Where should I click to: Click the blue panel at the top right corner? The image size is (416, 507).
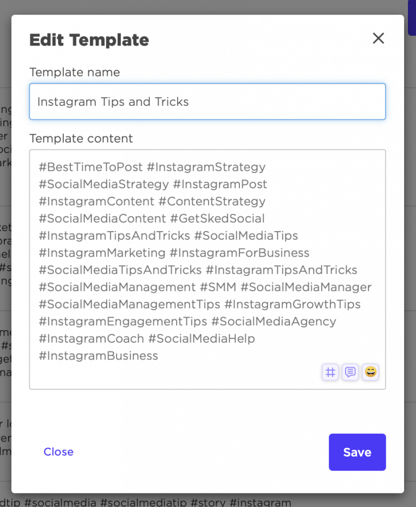point(411,16)
